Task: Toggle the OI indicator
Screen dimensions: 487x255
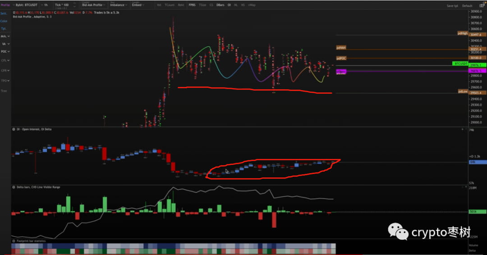Action: click(x=229, y=5)
